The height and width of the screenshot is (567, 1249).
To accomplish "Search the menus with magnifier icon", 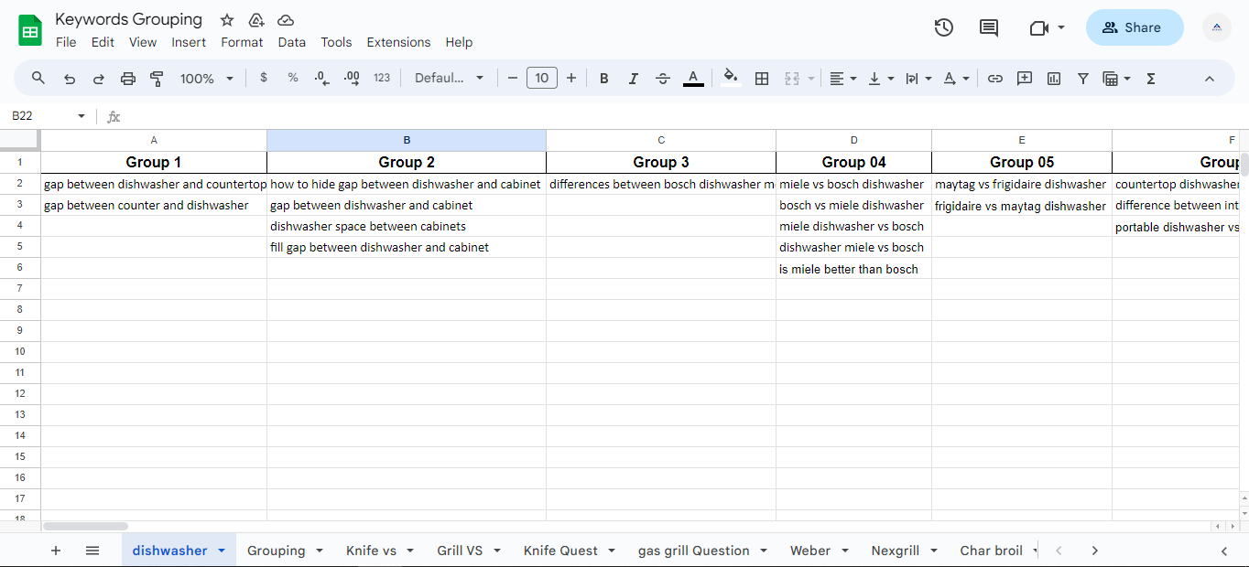I will click(38, 79).
